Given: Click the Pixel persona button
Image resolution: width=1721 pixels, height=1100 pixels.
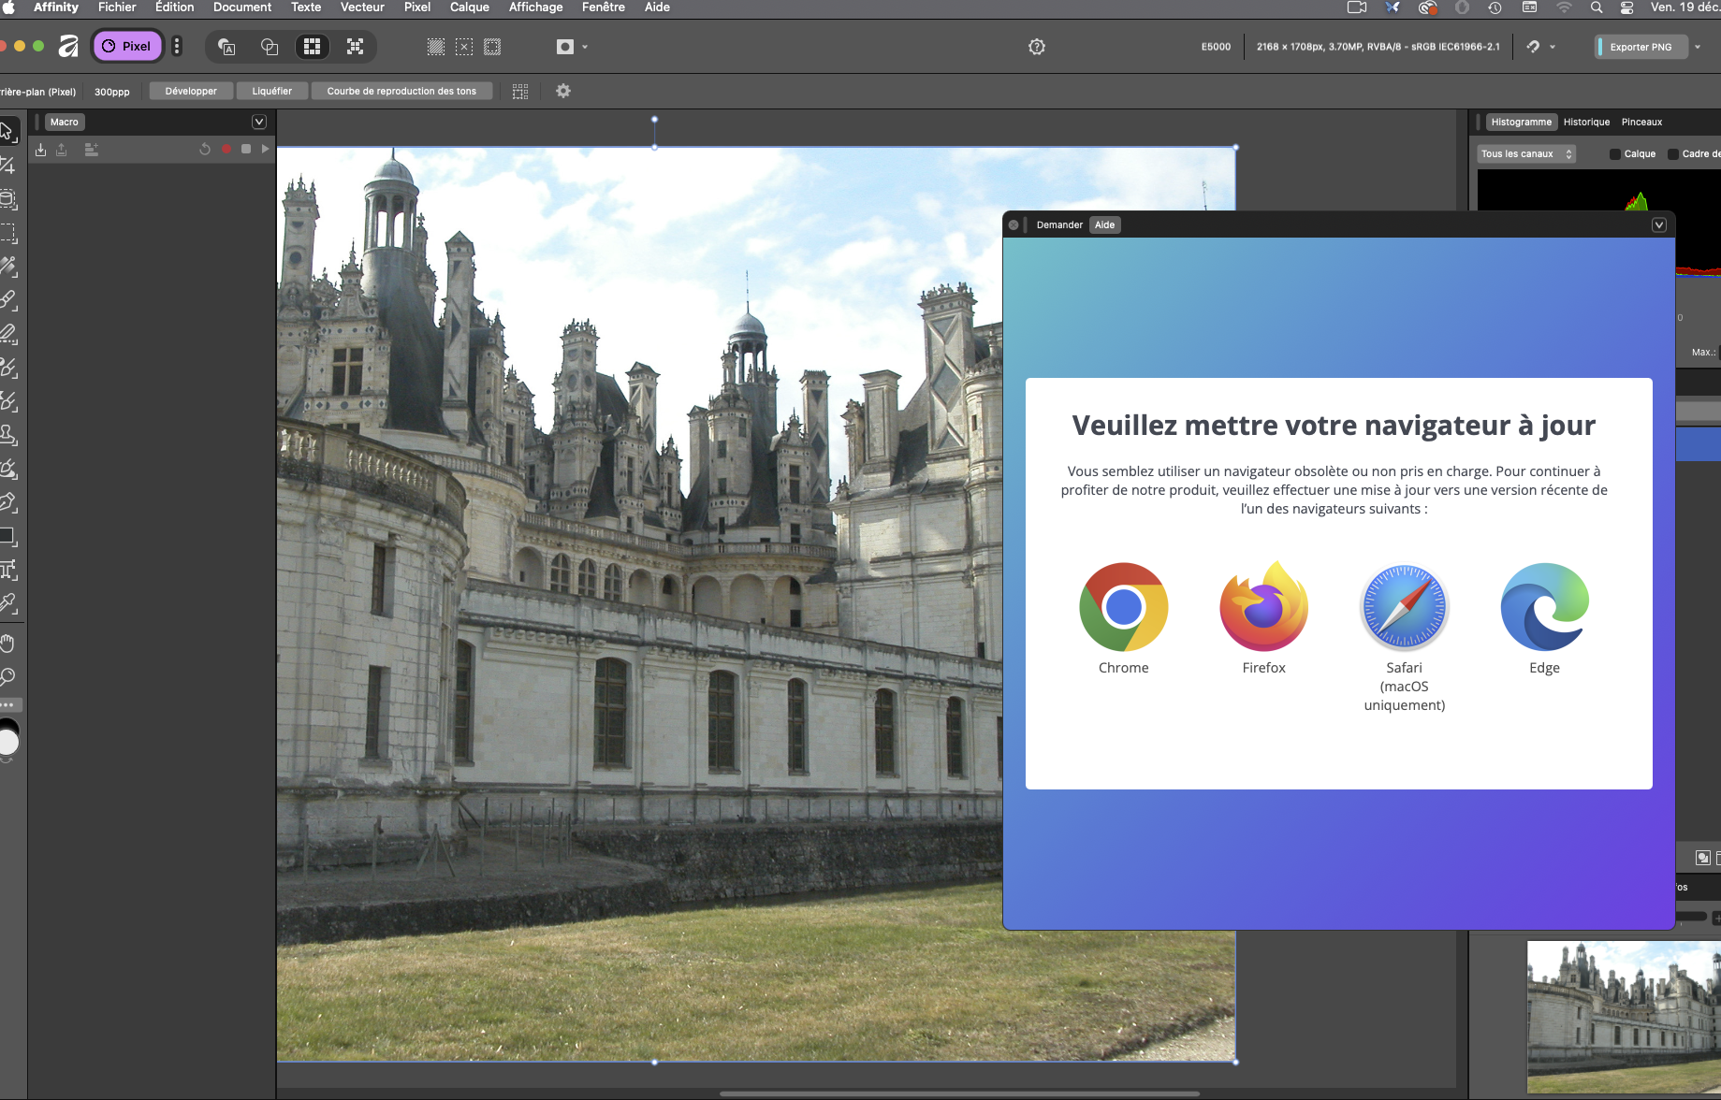Looking at the screenshot, I should coord(127,46).
